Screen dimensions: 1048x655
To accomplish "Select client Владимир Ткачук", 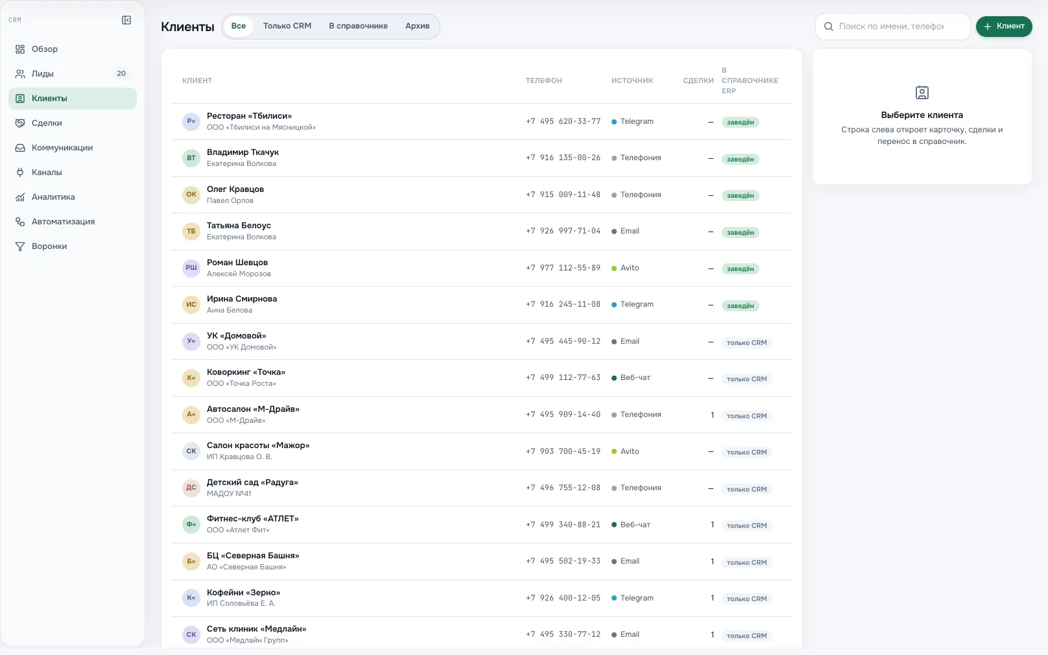I will [x=482, y=158].
